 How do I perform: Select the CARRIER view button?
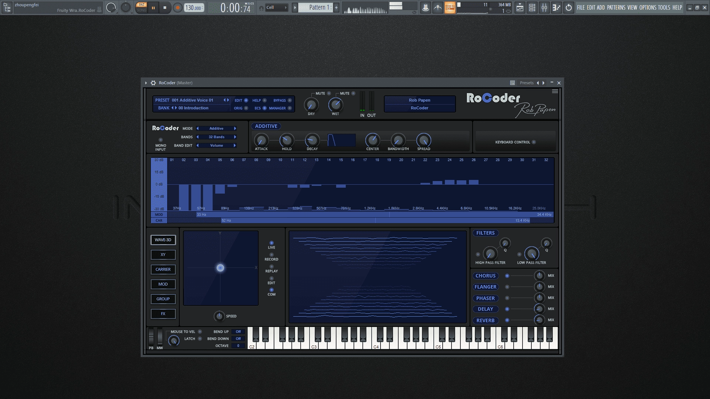tap(163, 270)
